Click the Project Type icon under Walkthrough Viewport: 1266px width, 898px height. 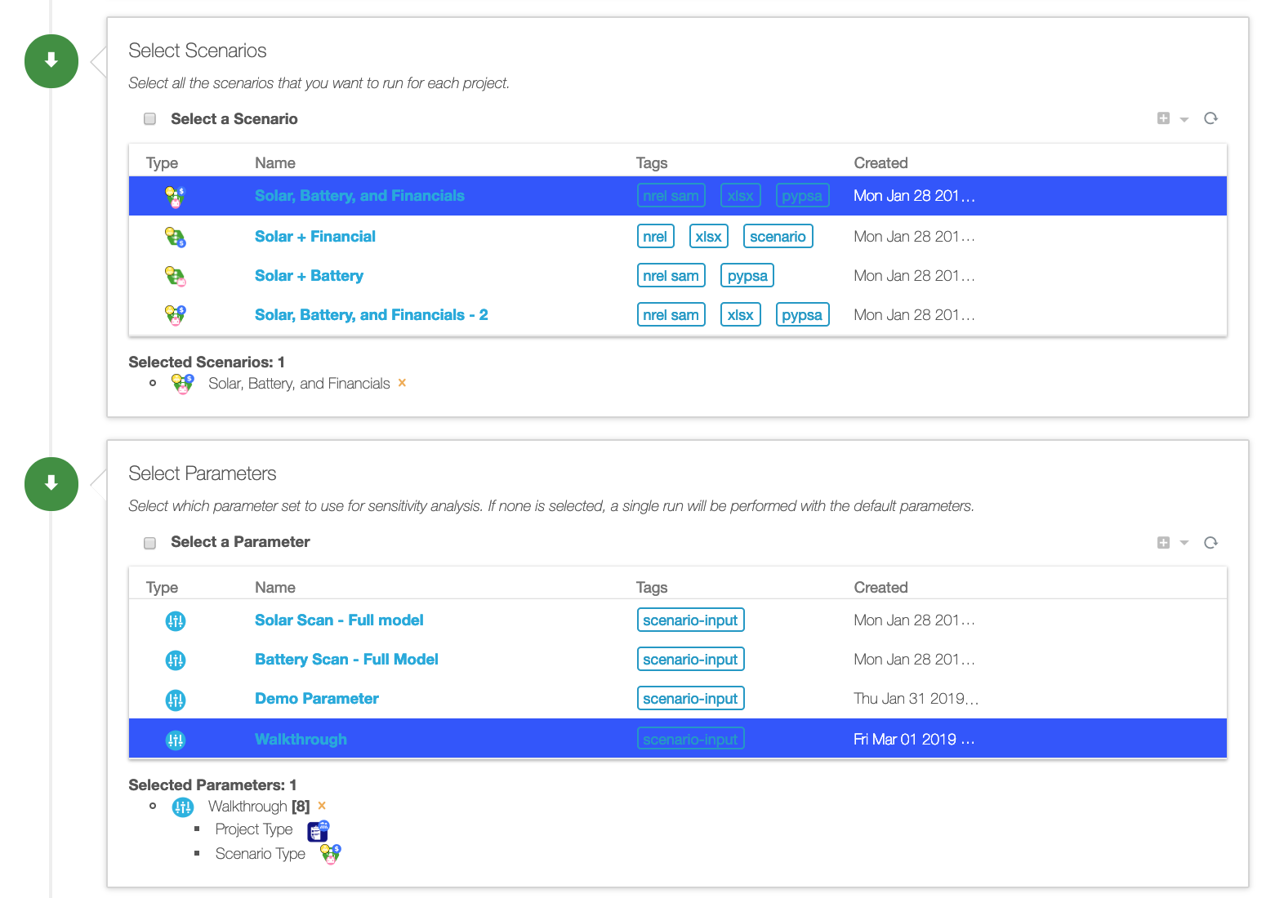[x=319, y=831]
